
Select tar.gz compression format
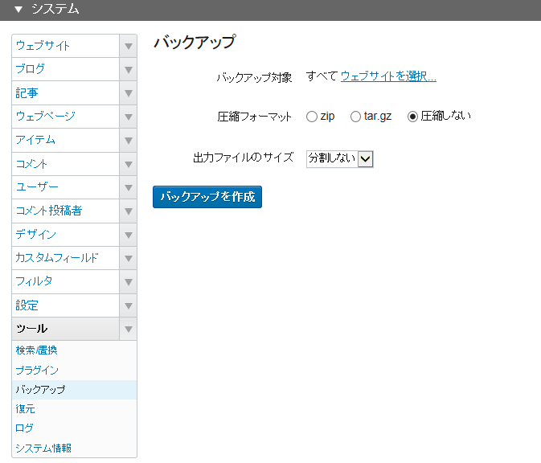pos(355,117)
